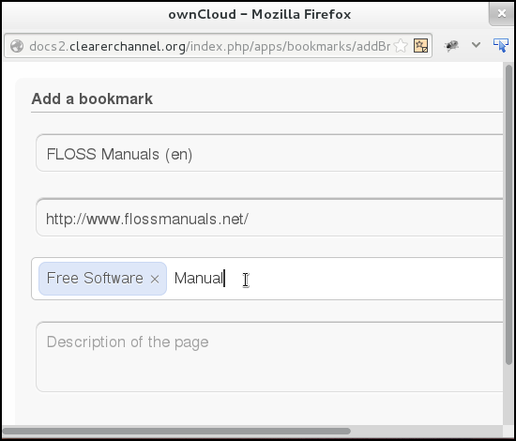The image size is (516, 441).
Task: Click the Add a bookmark heading
Action: coord(92,99)
